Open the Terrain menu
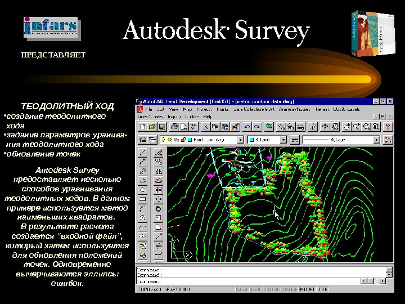The width and height of the screenshot is (405, 304). click(x=322, y=109)
